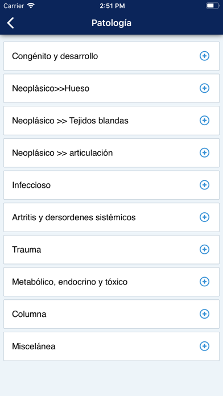Viewport: 223px width, 396px height.
Task: Expand the Infeccioso category row
Action: (x=111, y=185)
